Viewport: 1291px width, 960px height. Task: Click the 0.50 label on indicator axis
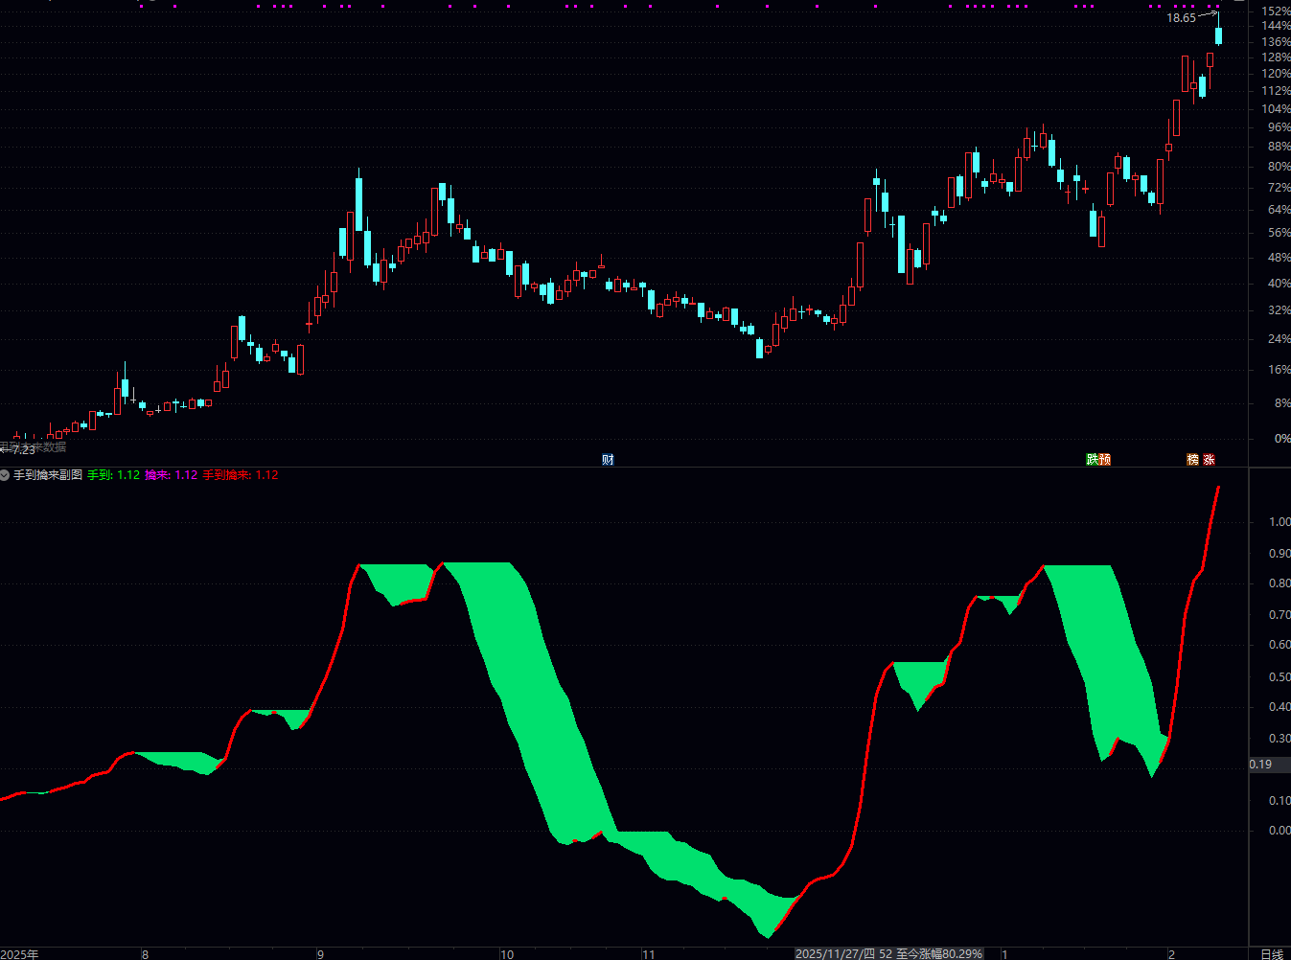click(1279, 677)
